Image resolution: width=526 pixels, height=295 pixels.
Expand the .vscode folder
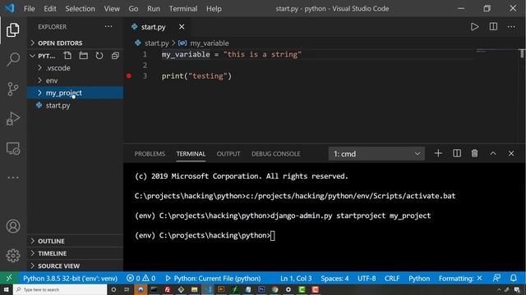point(75,68)
